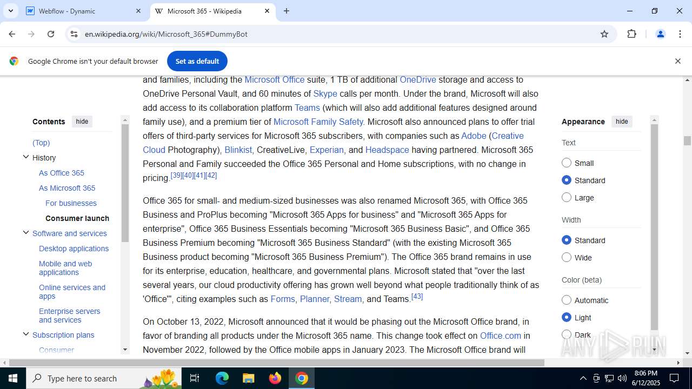Hide the Appearance panel
The image size is (692, 389).
[x=622, y=122]
